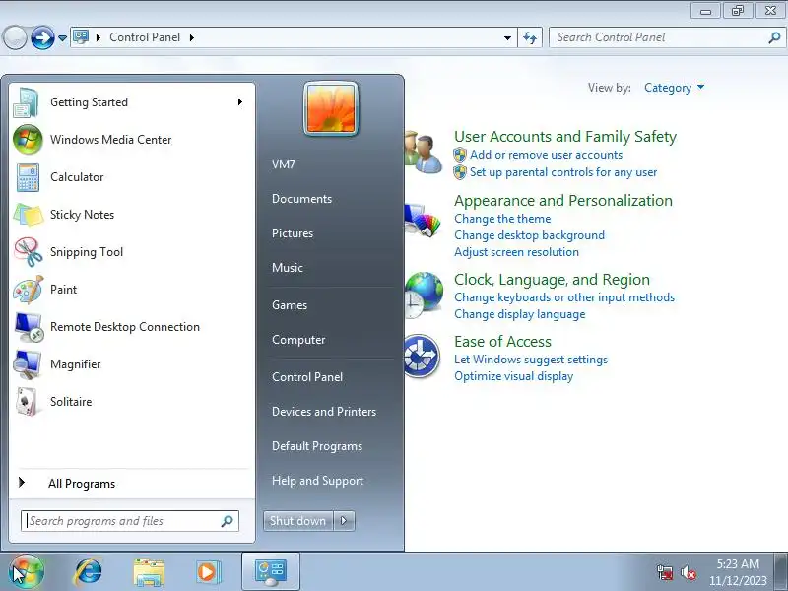
Task: Click Set up parental controls link
Action: pyautogui.click(x=562, y=172)
